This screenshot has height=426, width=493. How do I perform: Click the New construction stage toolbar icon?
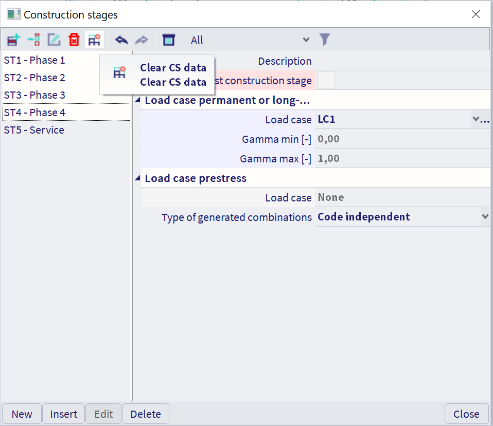click(13, 40)
